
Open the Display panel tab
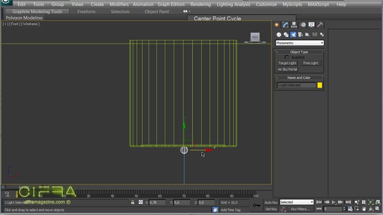click(311, 24)
